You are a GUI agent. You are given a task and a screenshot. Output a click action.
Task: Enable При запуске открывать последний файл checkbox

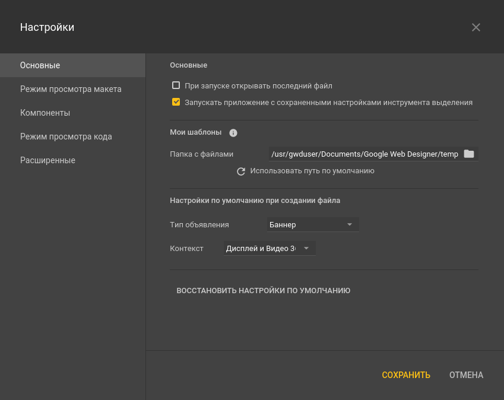(176, 85)
